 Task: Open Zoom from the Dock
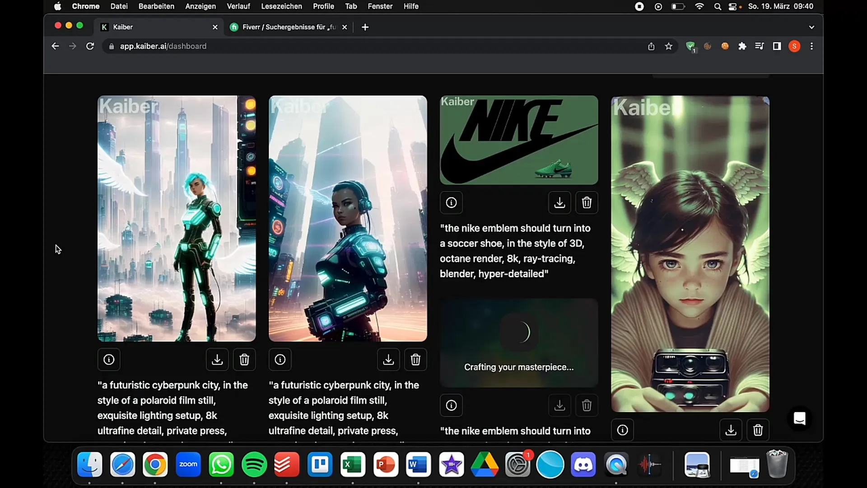tap(188, 465)
